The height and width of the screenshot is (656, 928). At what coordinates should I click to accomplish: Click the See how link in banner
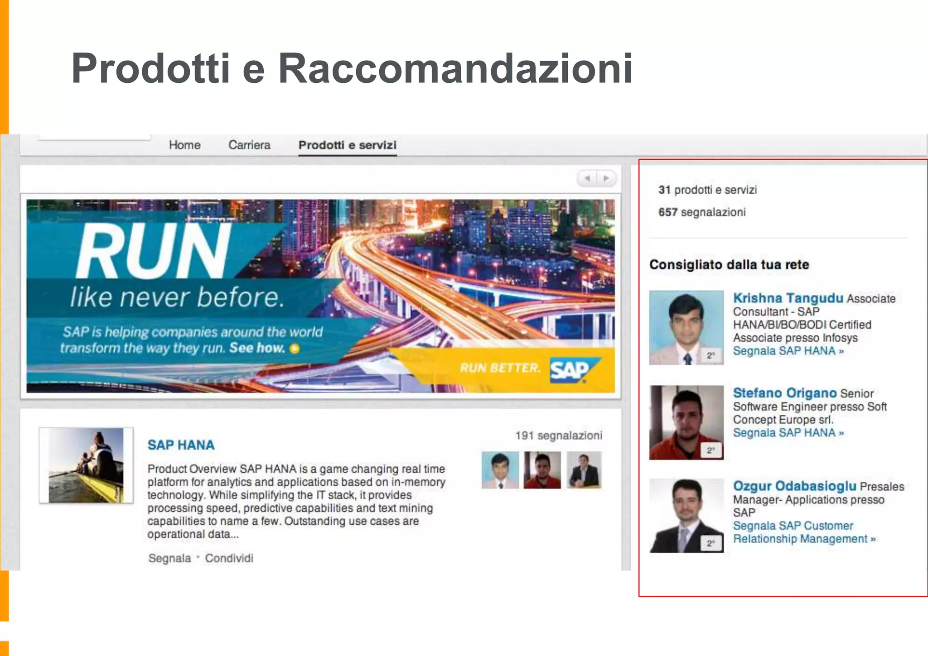click(264, 348)
